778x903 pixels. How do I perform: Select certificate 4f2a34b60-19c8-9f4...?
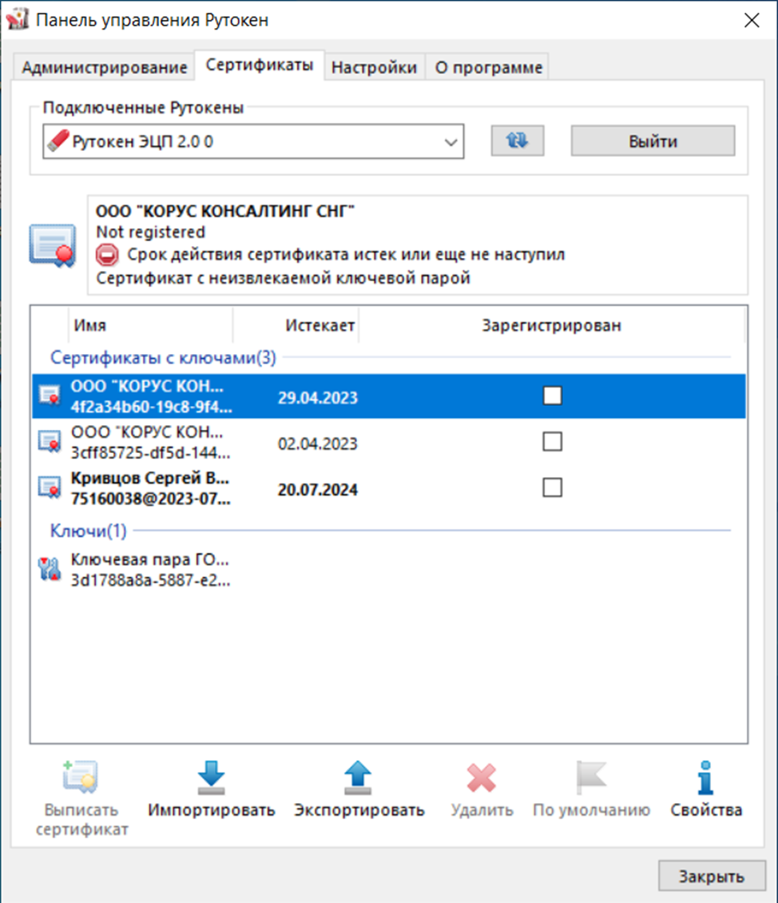pyautogui.click(x=388, y=396)
